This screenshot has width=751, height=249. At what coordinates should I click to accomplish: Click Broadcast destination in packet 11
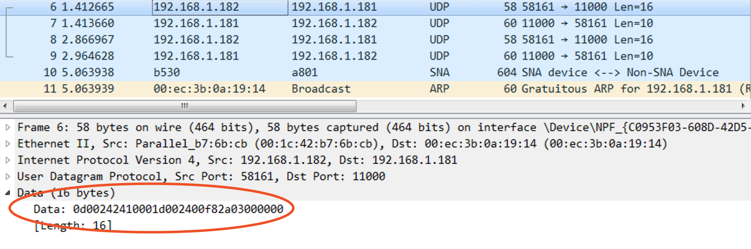click(x=321, y=89)
